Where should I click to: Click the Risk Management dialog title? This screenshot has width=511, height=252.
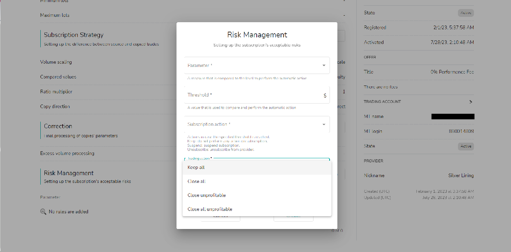[257, 35]
